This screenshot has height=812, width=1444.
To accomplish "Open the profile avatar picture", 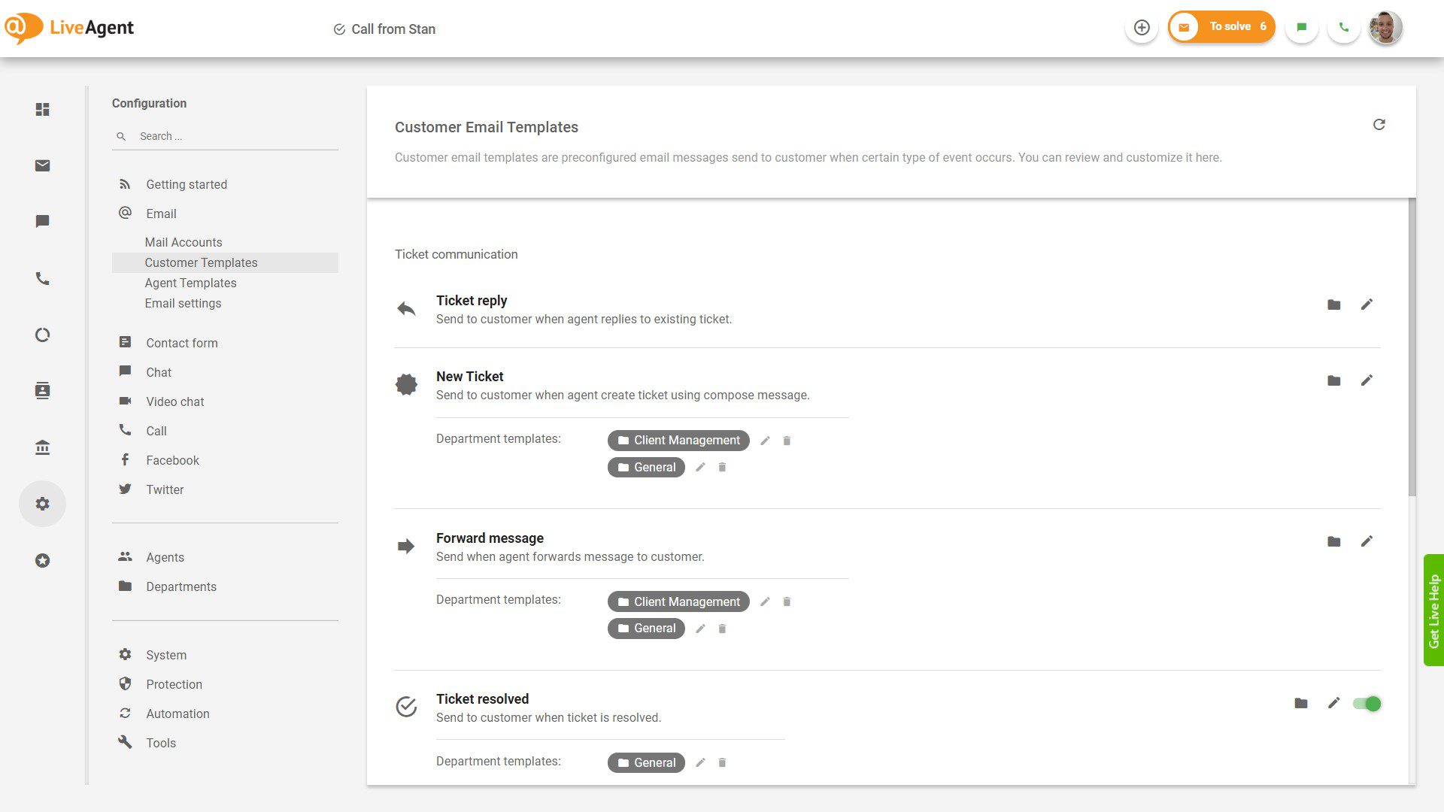I will pyautogui.click(x=1385, y=27).
